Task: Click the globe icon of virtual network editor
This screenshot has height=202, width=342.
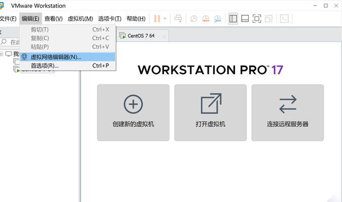Action: click(x=24, y=57)
